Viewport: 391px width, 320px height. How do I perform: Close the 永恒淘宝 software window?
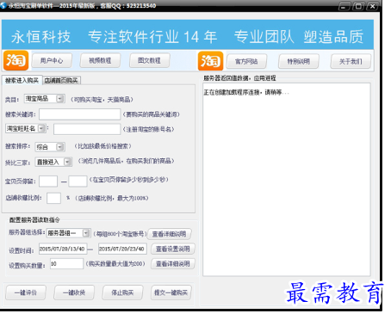pos(373,6)
